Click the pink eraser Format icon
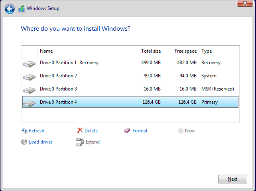 [127, 131]
